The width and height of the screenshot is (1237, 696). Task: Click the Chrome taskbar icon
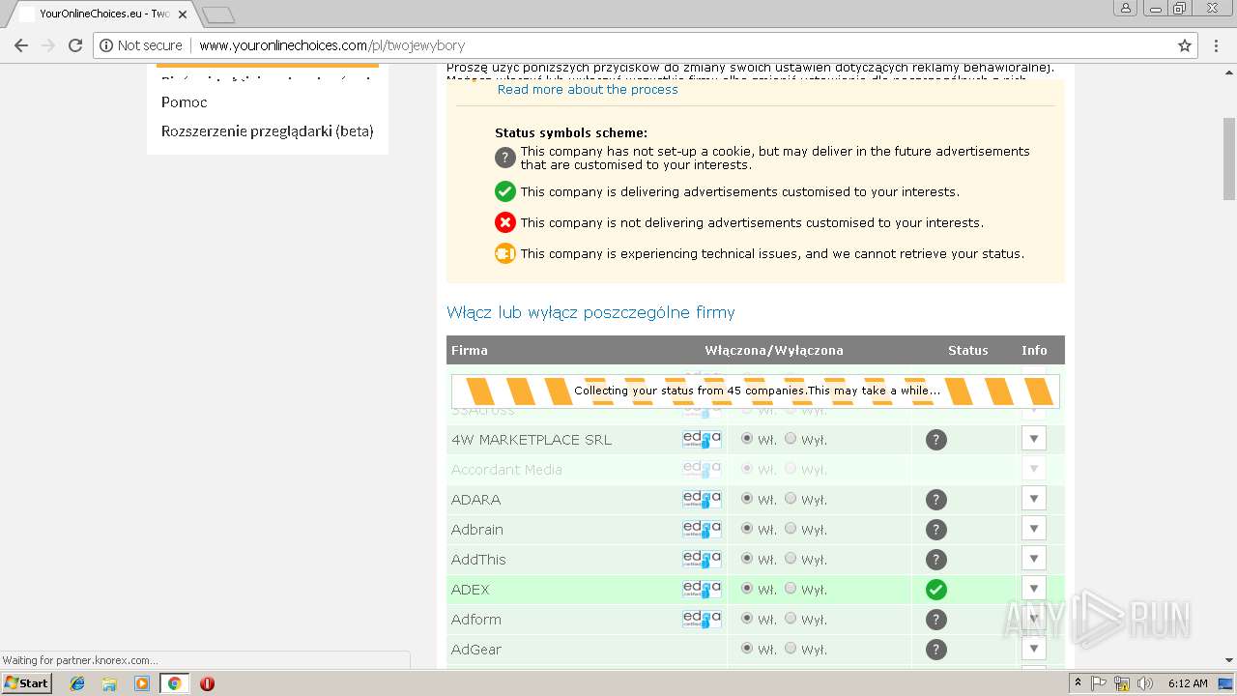174,683
